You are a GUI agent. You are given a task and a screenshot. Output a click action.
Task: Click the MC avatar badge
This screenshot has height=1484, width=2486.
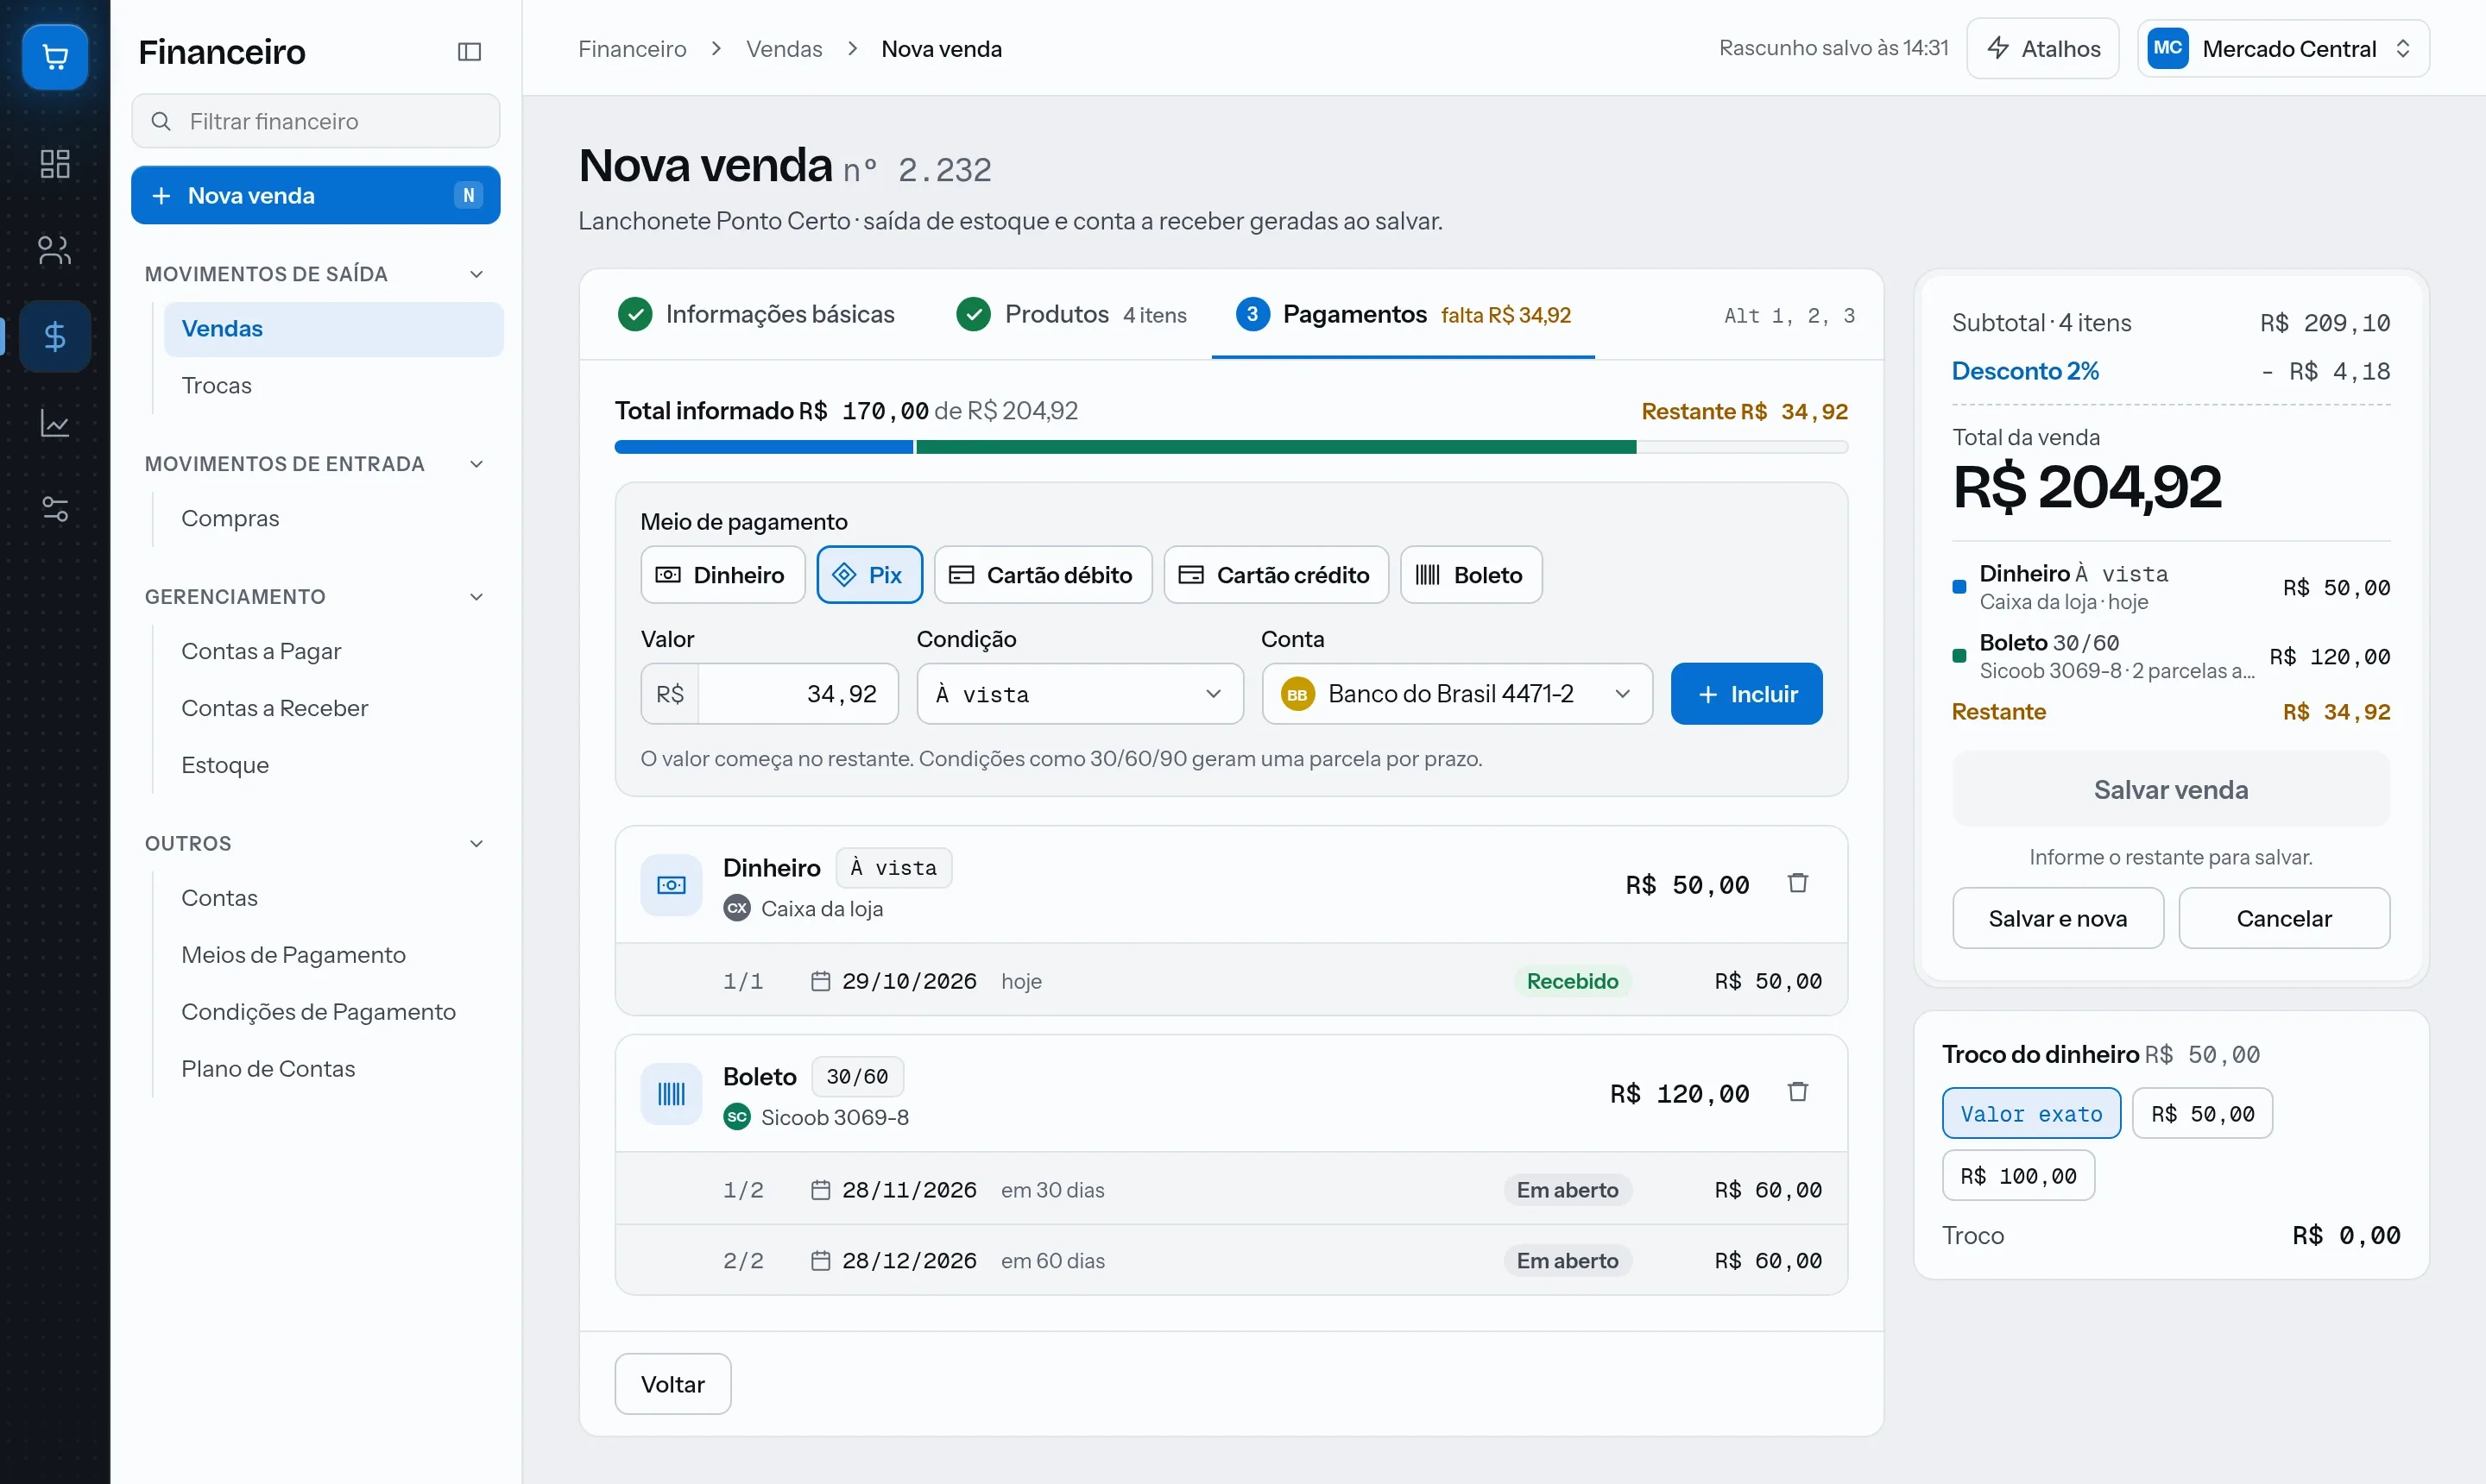(x=2167, y=48)
